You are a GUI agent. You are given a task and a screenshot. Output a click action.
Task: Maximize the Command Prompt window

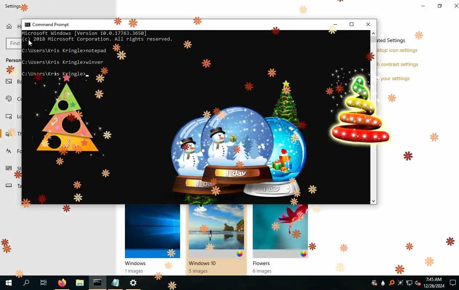click(x=352, y=24)
